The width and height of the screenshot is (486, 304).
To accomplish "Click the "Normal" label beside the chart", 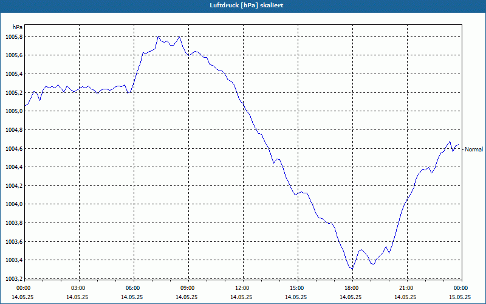I will click(x=474, y=149).
